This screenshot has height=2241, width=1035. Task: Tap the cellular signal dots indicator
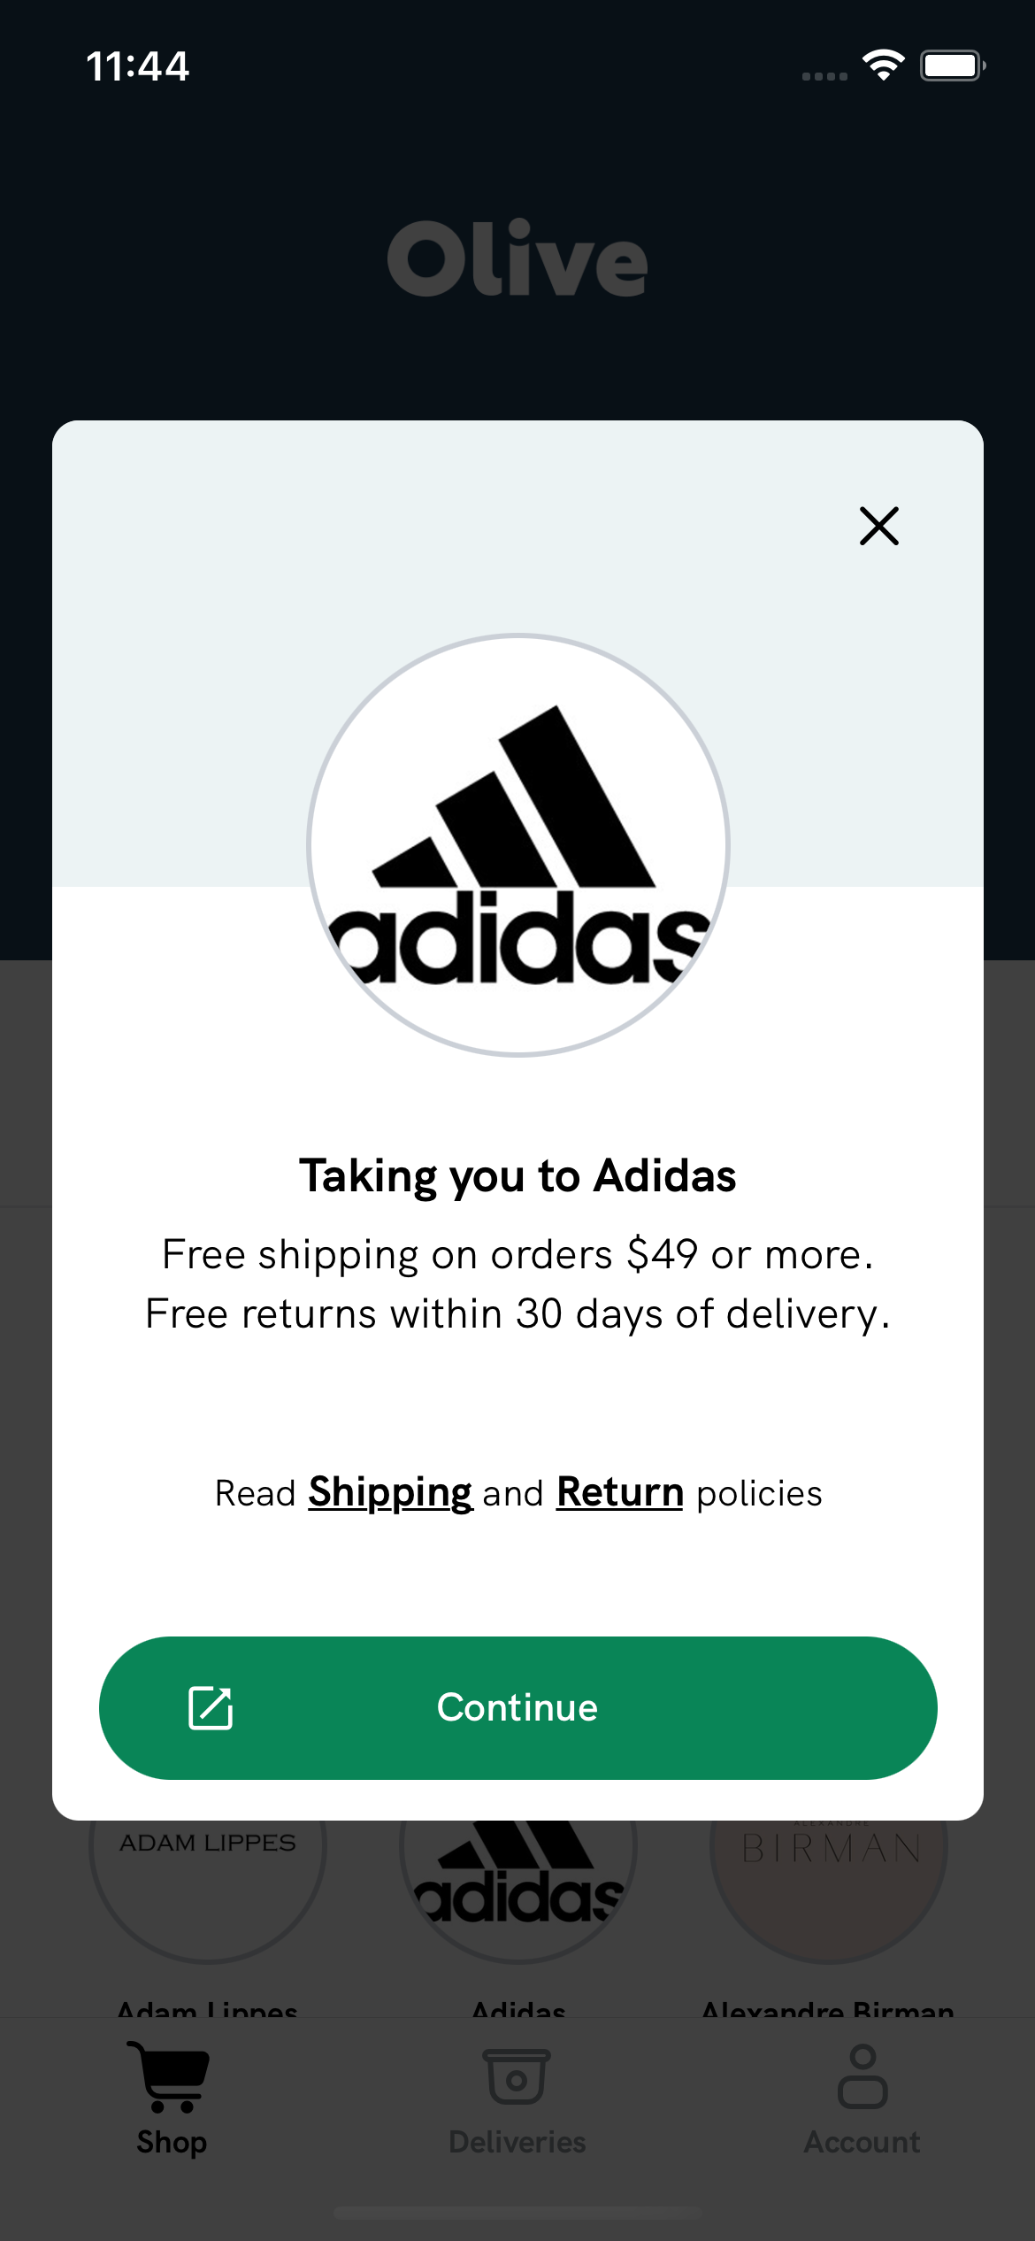pos(824,76)
